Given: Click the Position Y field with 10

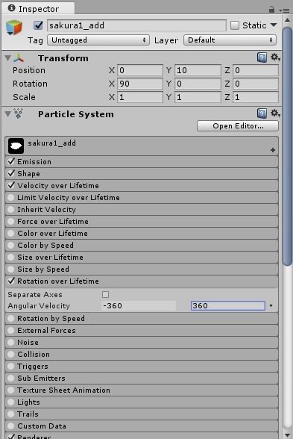Looking at the screenshot, I should point(198,70).
